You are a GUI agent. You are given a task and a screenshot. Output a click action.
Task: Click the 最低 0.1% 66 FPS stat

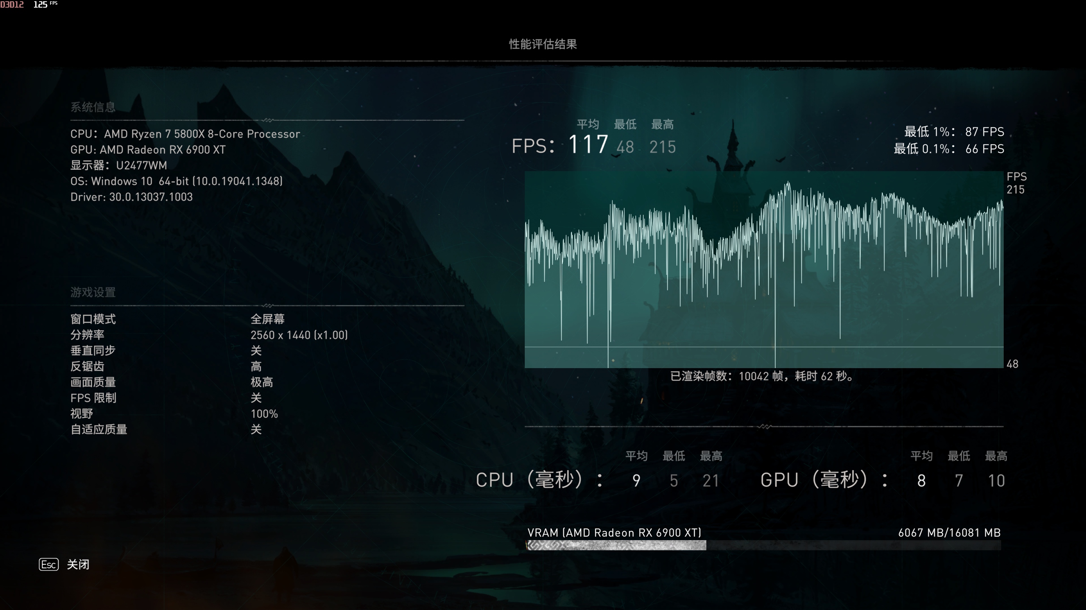pyautogui.click(x=950, y=149)
